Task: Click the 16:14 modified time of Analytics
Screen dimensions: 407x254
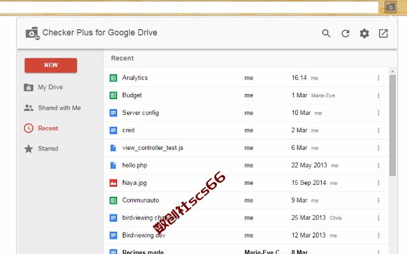Action: [299, 77]
